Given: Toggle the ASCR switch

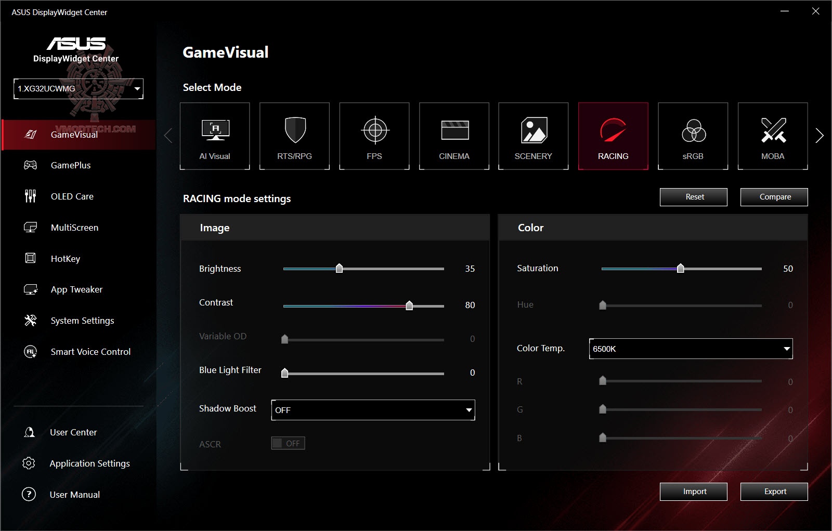Looking at the screenshot, I should [x=288, y=443].
